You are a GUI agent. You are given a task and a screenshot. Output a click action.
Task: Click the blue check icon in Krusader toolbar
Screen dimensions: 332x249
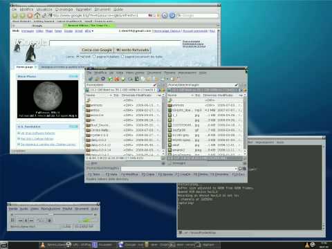pos(91,79)
